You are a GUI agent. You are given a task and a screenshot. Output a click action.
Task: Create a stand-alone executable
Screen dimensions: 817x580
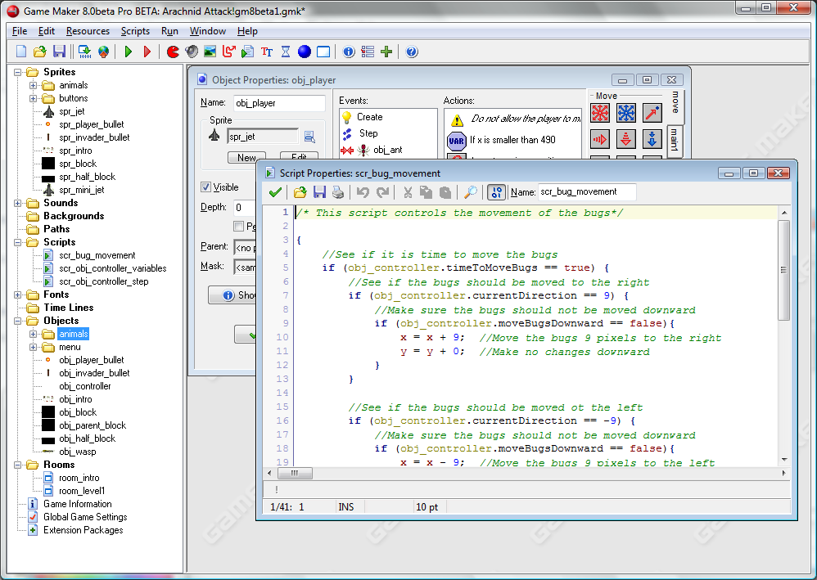tap(84, 52)
